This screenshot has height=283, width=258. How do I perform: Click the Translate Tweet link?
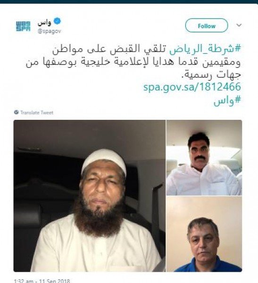click(37, 113)
